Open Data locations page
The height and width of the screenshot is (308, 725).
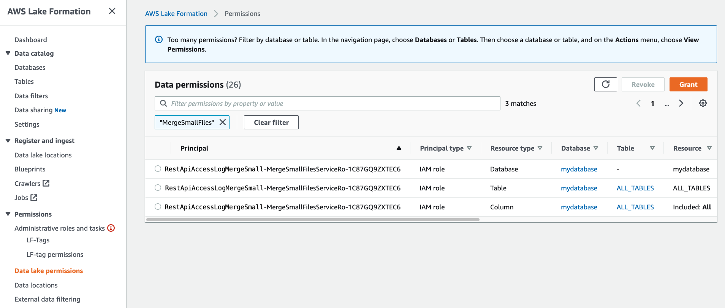pos(36,285)
